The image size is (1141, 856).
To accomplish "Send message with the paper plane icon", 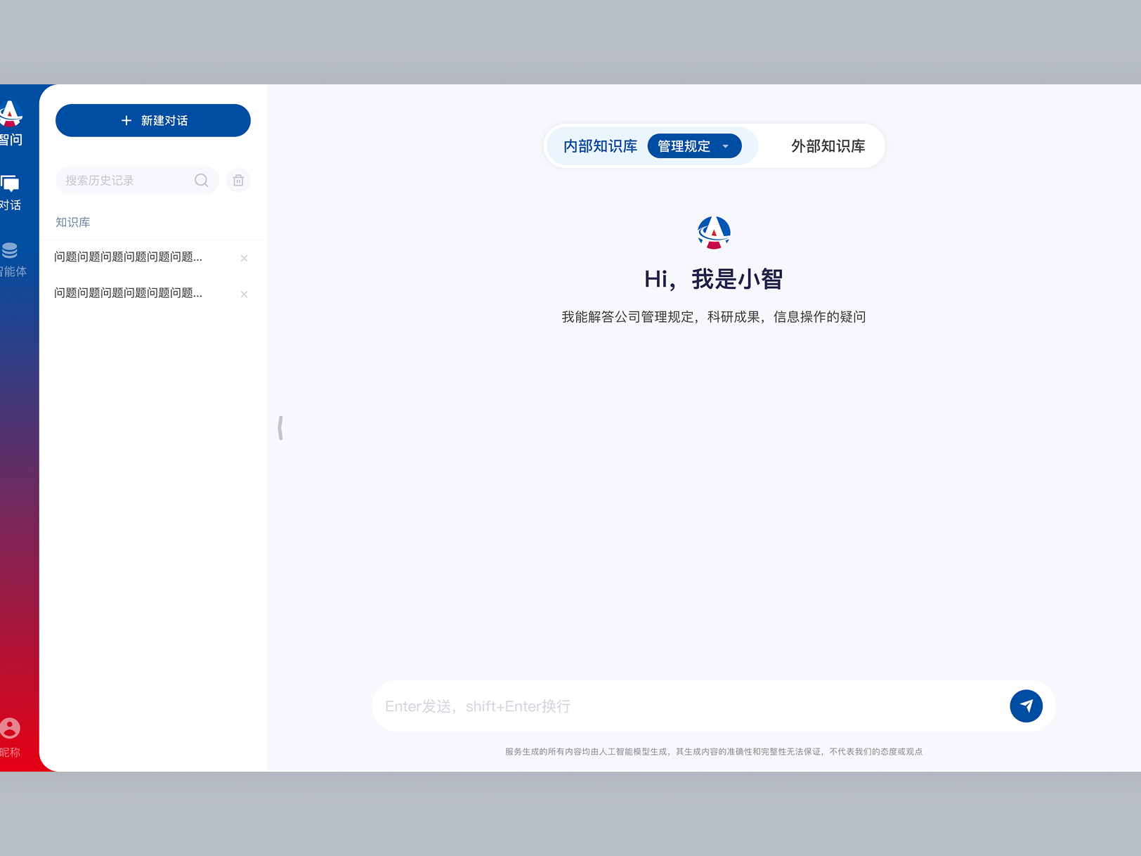I will (x=1026, y=706).
